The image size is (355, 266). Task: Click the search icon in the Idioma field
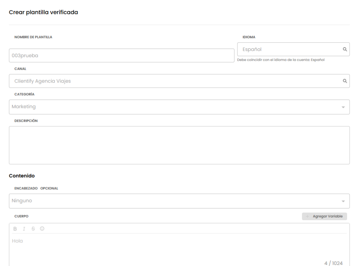[x=345, y=49]
